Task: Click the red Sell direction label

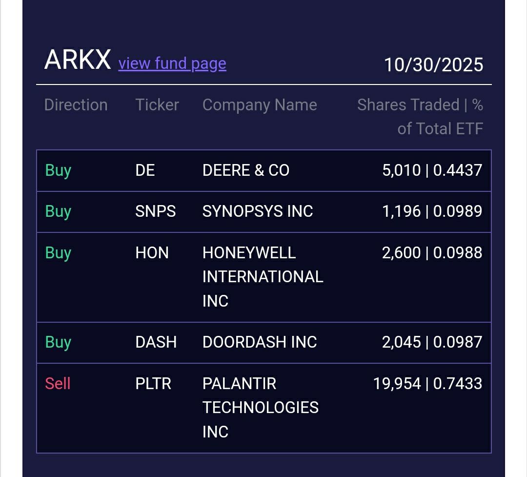Action: point(58,384)
